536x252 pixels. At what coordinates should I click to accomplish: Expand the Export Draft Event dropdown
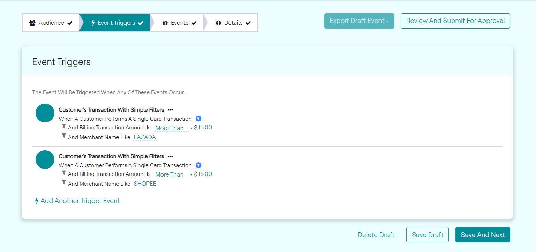tap(359, 21)
